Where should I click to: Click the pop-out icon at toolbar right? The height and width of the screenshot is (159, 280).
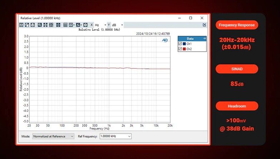pyautogui.click(x=205, y=25)
